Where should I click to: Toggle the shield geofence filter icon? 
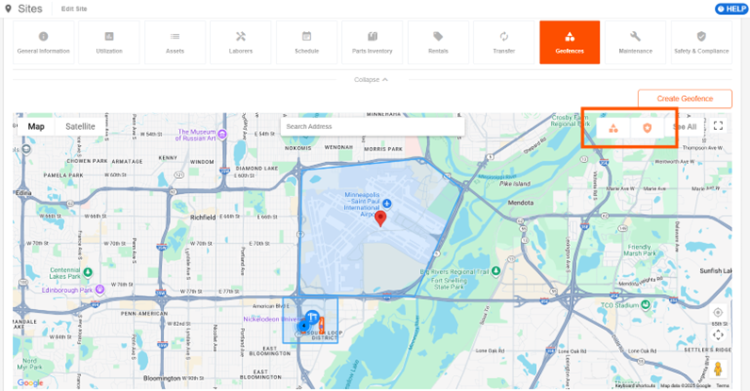(x=647, y=128)
